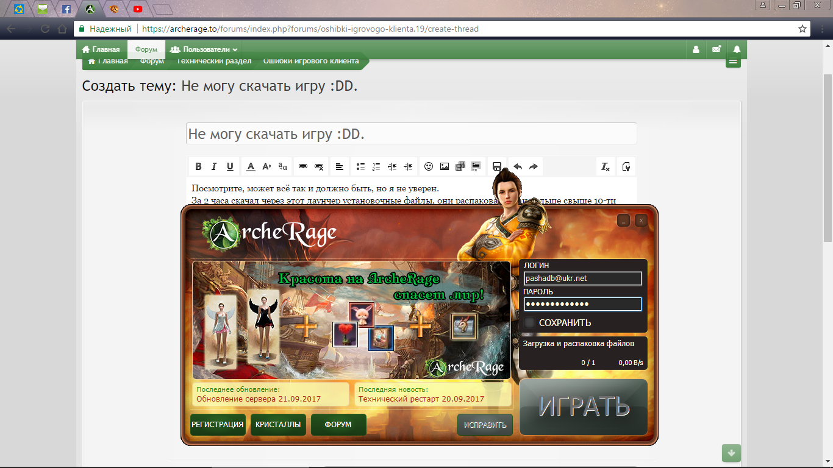The width and height of the screenshot is (833, 468).
Task: Click into the message body text area
Action: click(411, 191)
